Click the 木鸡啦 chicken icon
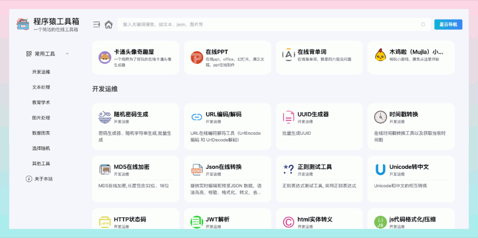This screenshot has width=478, height=238. click(380, 54)
